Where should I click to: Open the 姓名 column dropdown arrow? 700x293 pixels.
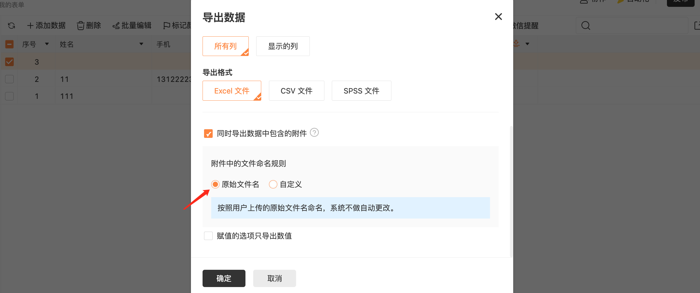click(141, 44)
